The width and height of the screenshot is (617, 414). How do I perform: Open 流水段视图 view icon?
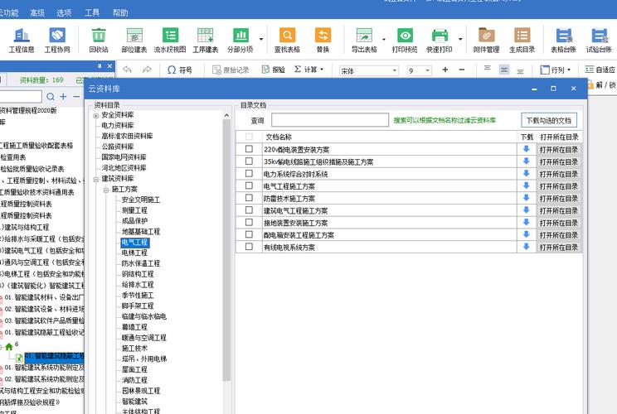click(170, 40)
